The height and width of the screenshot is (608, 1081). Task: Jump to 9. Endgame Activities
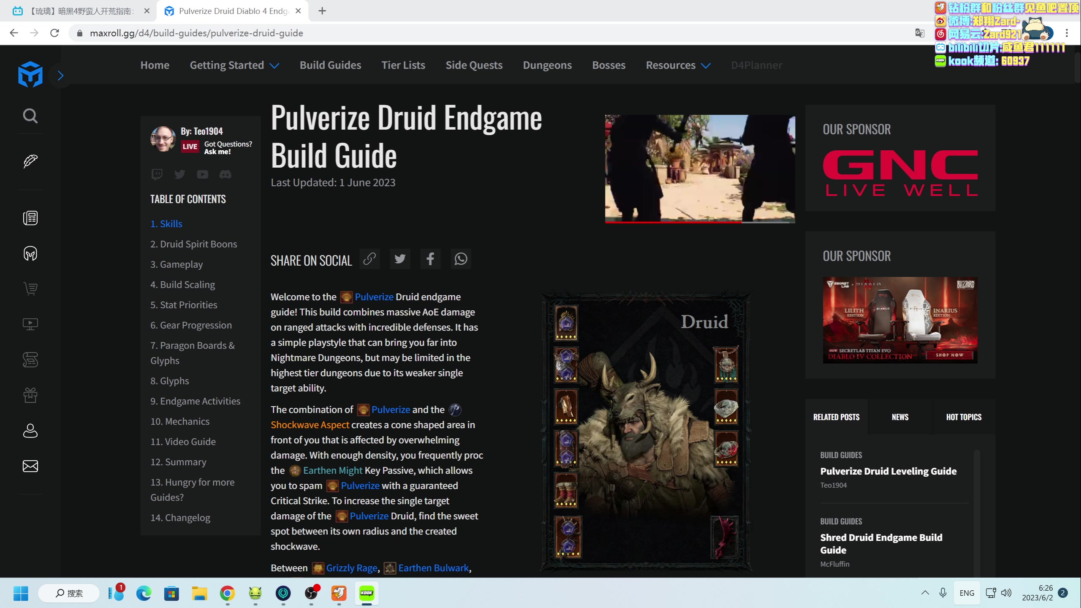coord(196,401)
